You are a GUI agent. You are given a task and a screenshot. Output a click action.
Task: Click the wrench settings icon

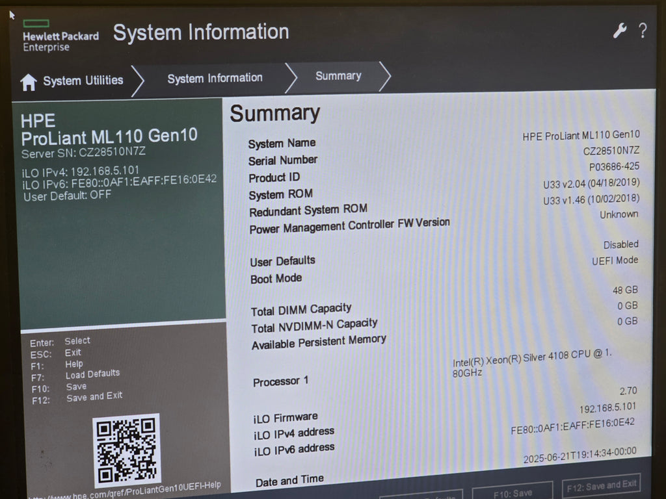(x=620, y=31)
